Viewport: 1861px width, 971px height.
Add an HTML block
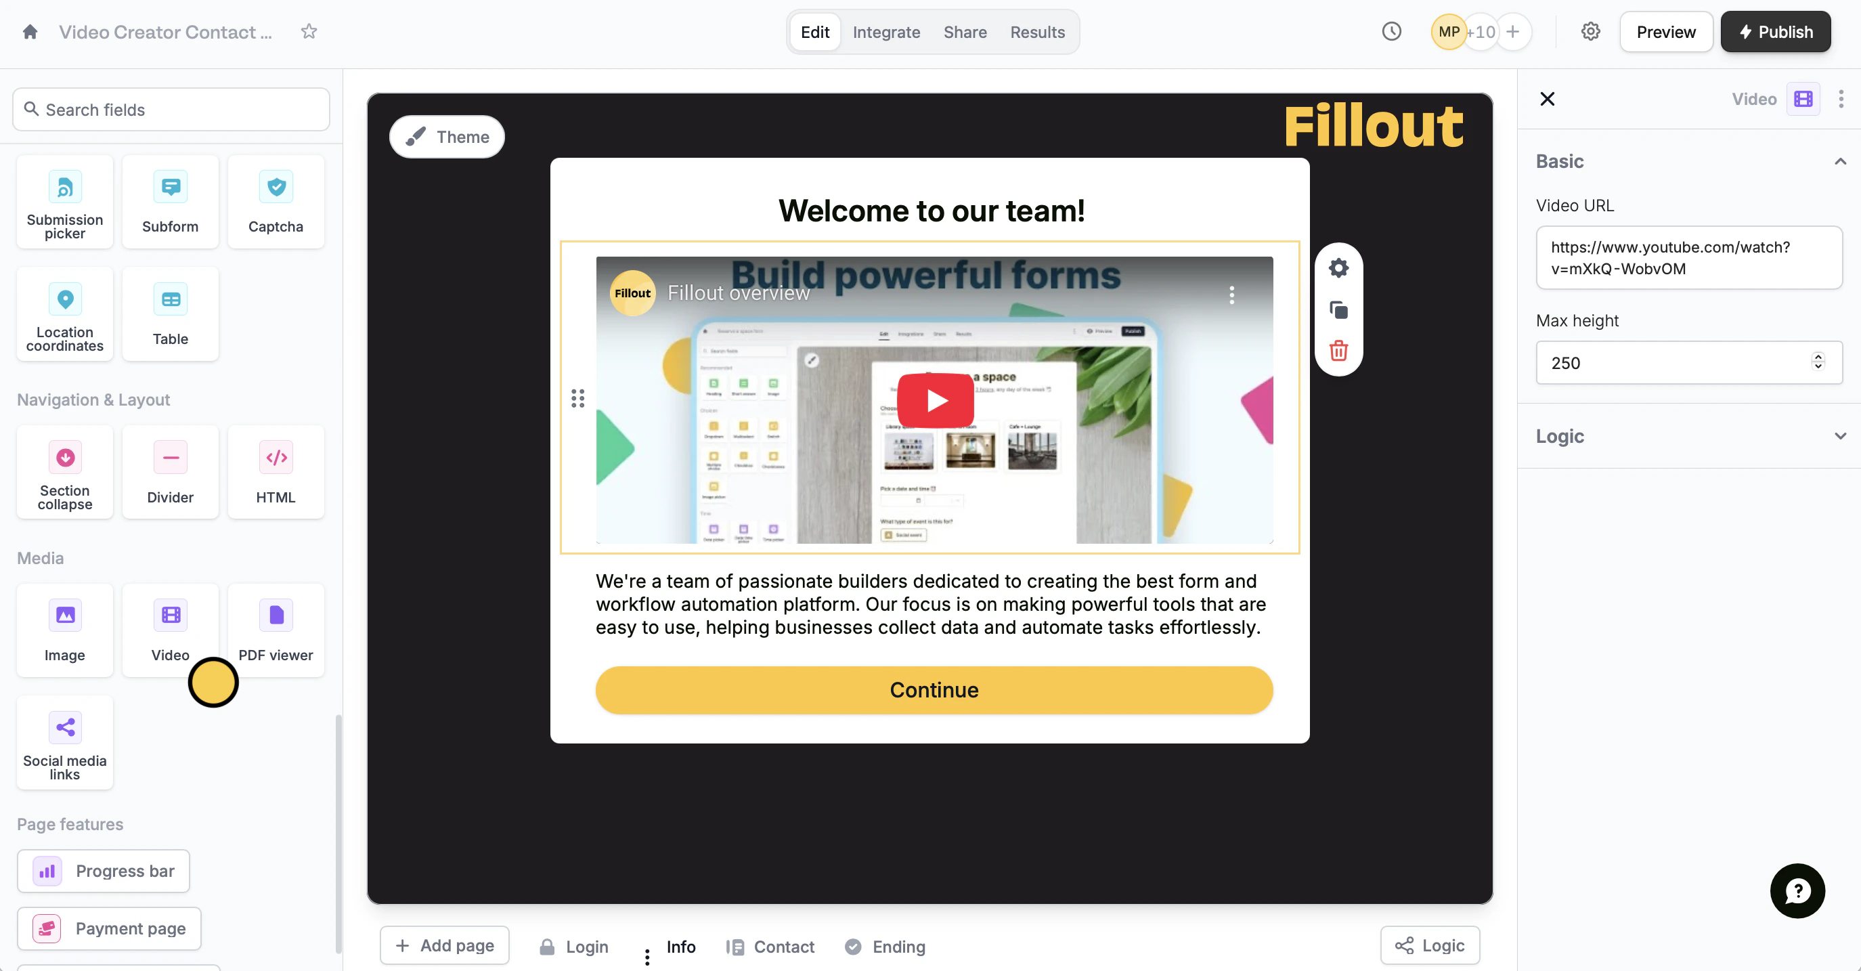coord(276,473)
